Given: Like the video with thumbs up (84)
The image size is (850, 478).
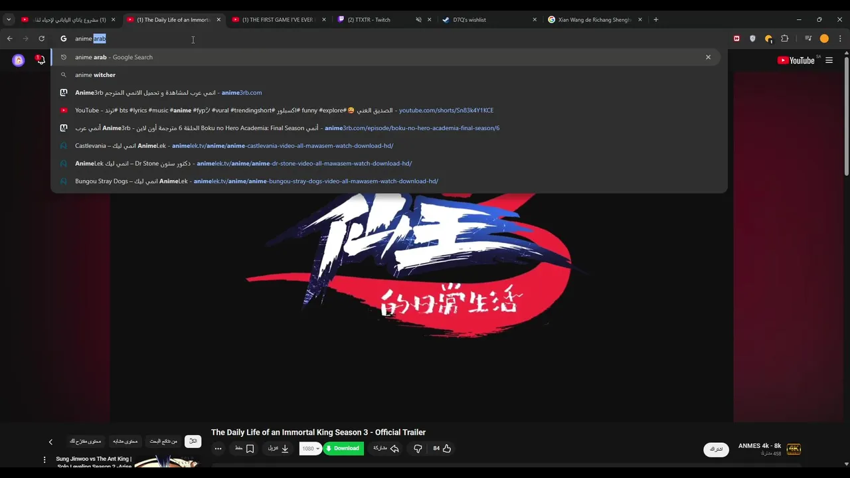Looking at the screenshot, I should coord(442,449).
